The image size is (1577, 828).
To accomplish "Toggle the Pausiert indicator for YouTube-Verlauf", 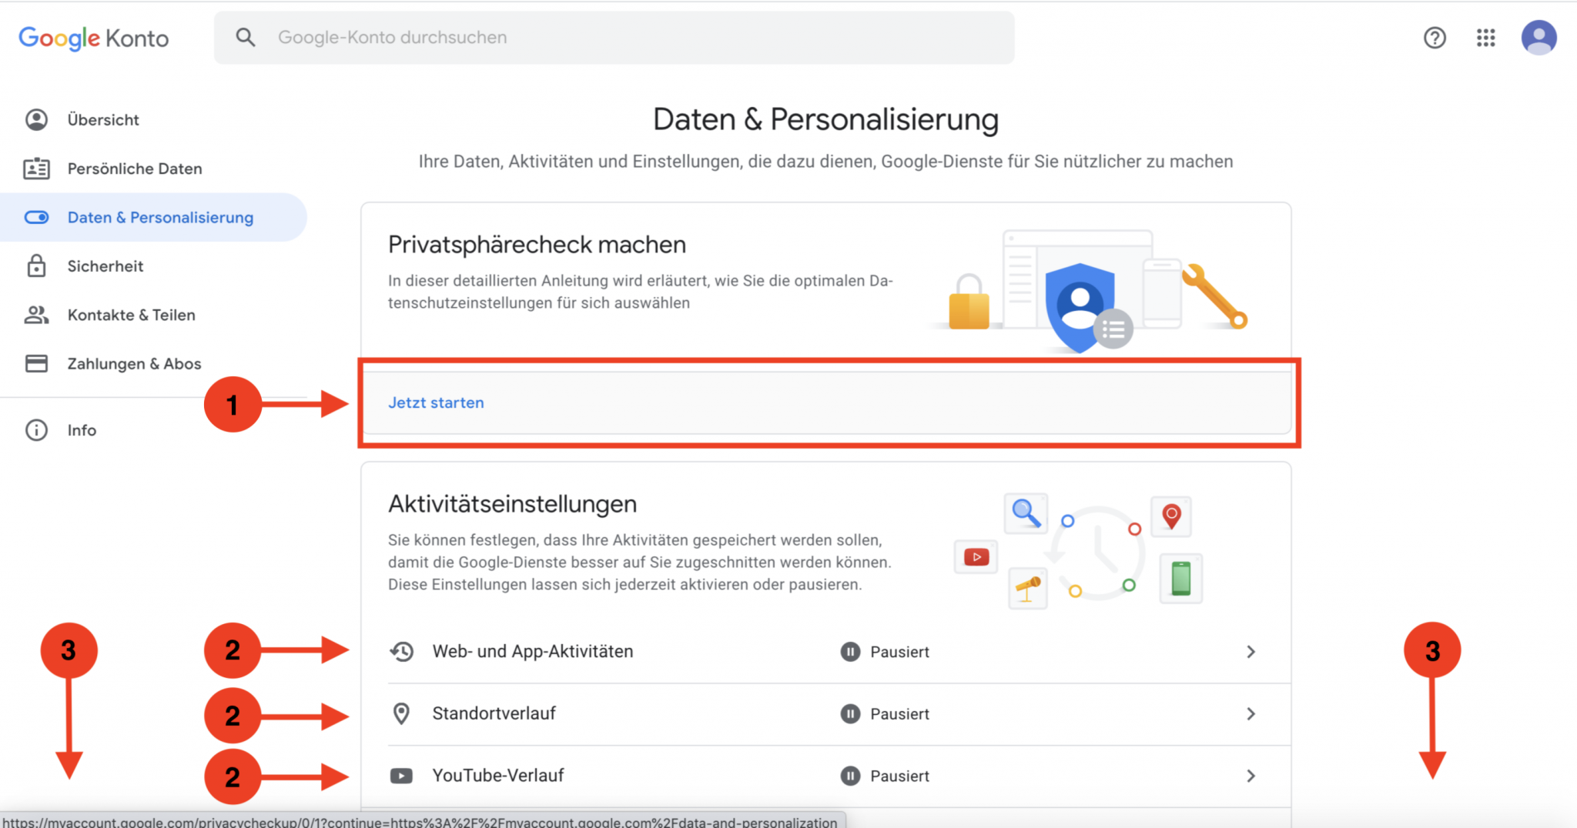I will coord(850,775).
